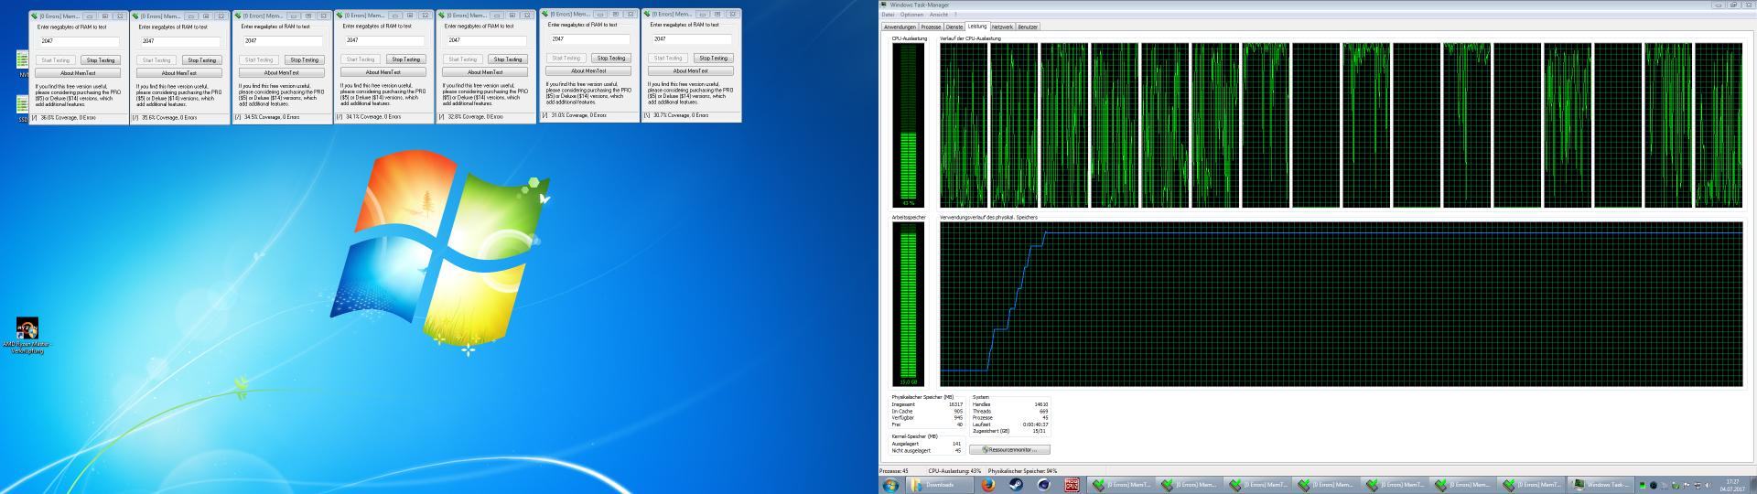Open the Ansicht menu in Task-Manager

938,15
